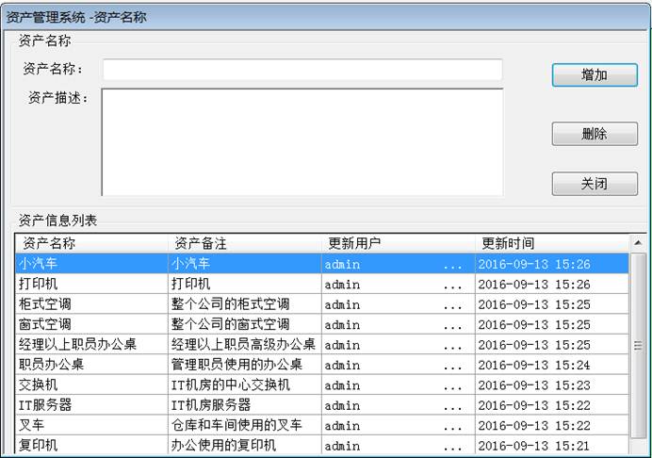This screenshot has width=652, height=458.
Task: Select the 叉车 asset name cell
Action: click(x=91, y=425)
